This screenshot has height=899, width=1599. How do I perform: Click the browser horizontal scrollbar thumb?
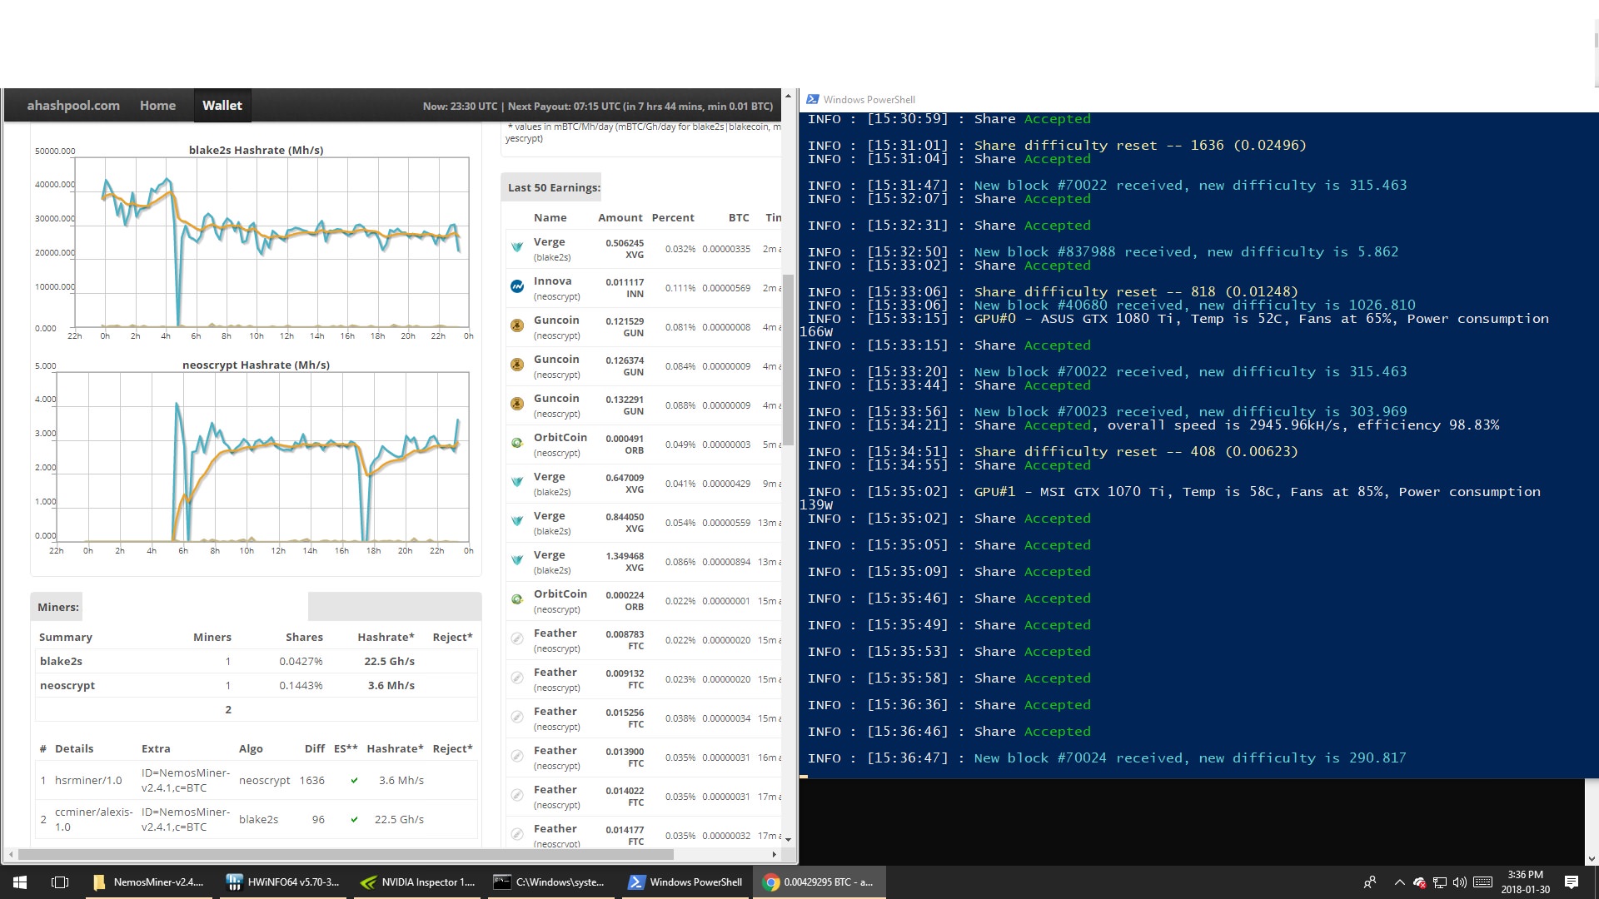(x=346, y=854)
